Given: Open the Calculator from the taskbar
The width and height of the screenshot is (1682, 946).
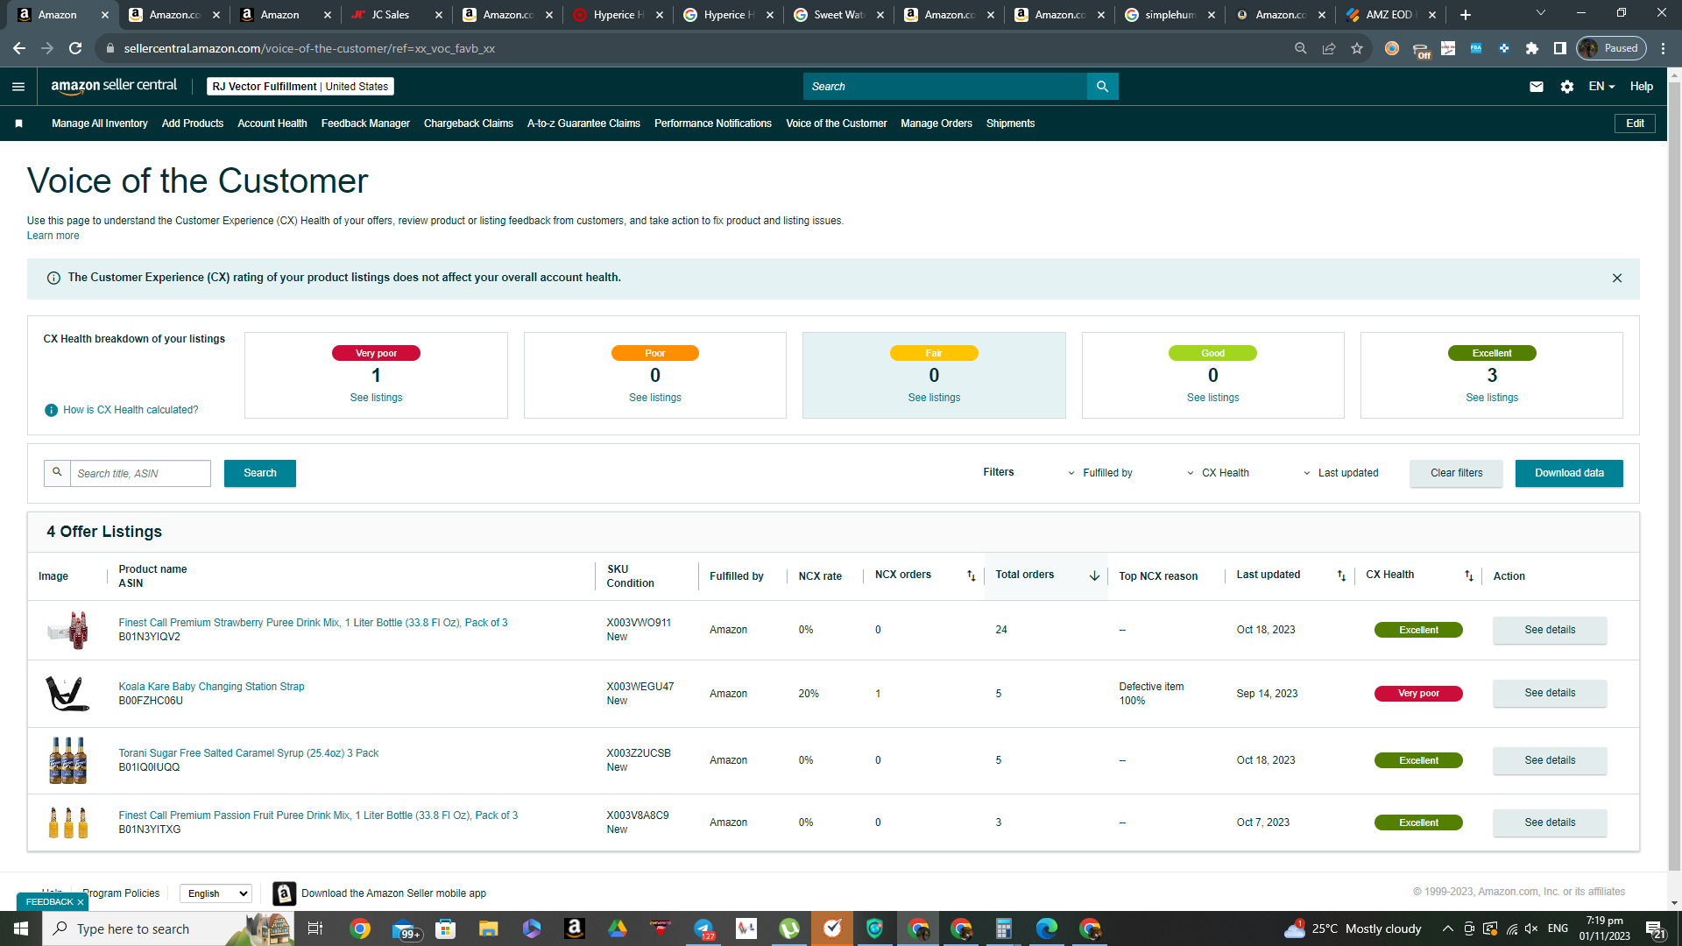Looking at the screenshot, I should [1004, 928].
